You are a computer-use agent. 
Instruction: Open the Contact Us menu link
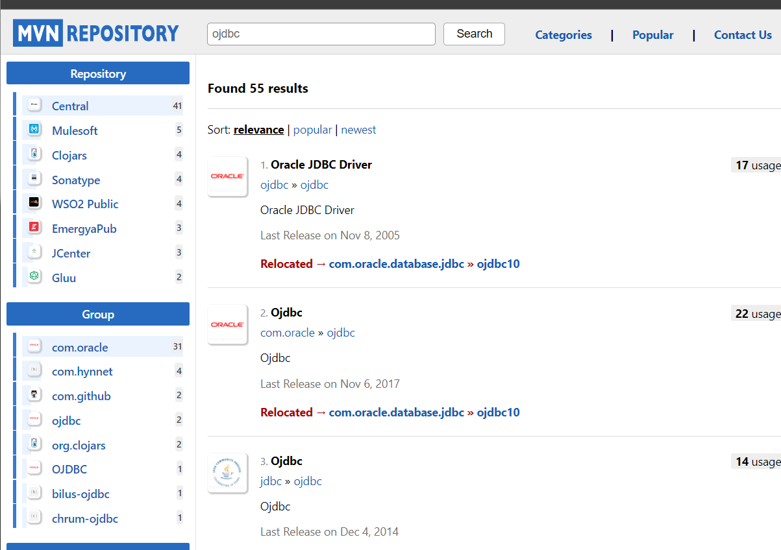(743, 35)
